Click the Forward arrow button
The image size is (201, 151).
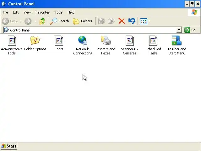coord(28,21)
